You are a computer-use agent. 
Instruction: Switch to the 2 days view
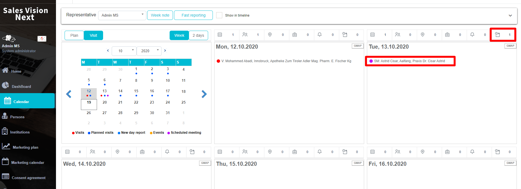(198, 35)
